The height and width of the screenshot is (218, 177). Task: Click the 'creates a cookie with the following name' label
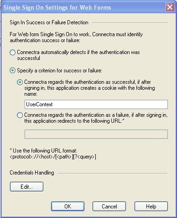coord(89,88)
